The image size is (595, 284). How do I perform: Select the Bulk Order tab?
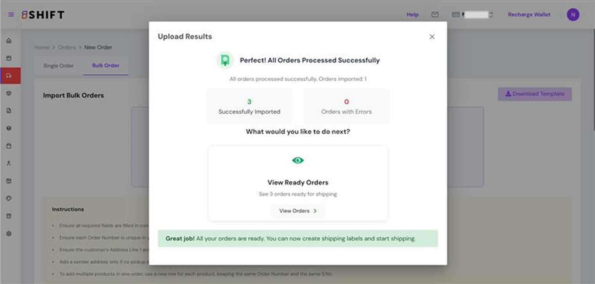[x=106, y=66]
